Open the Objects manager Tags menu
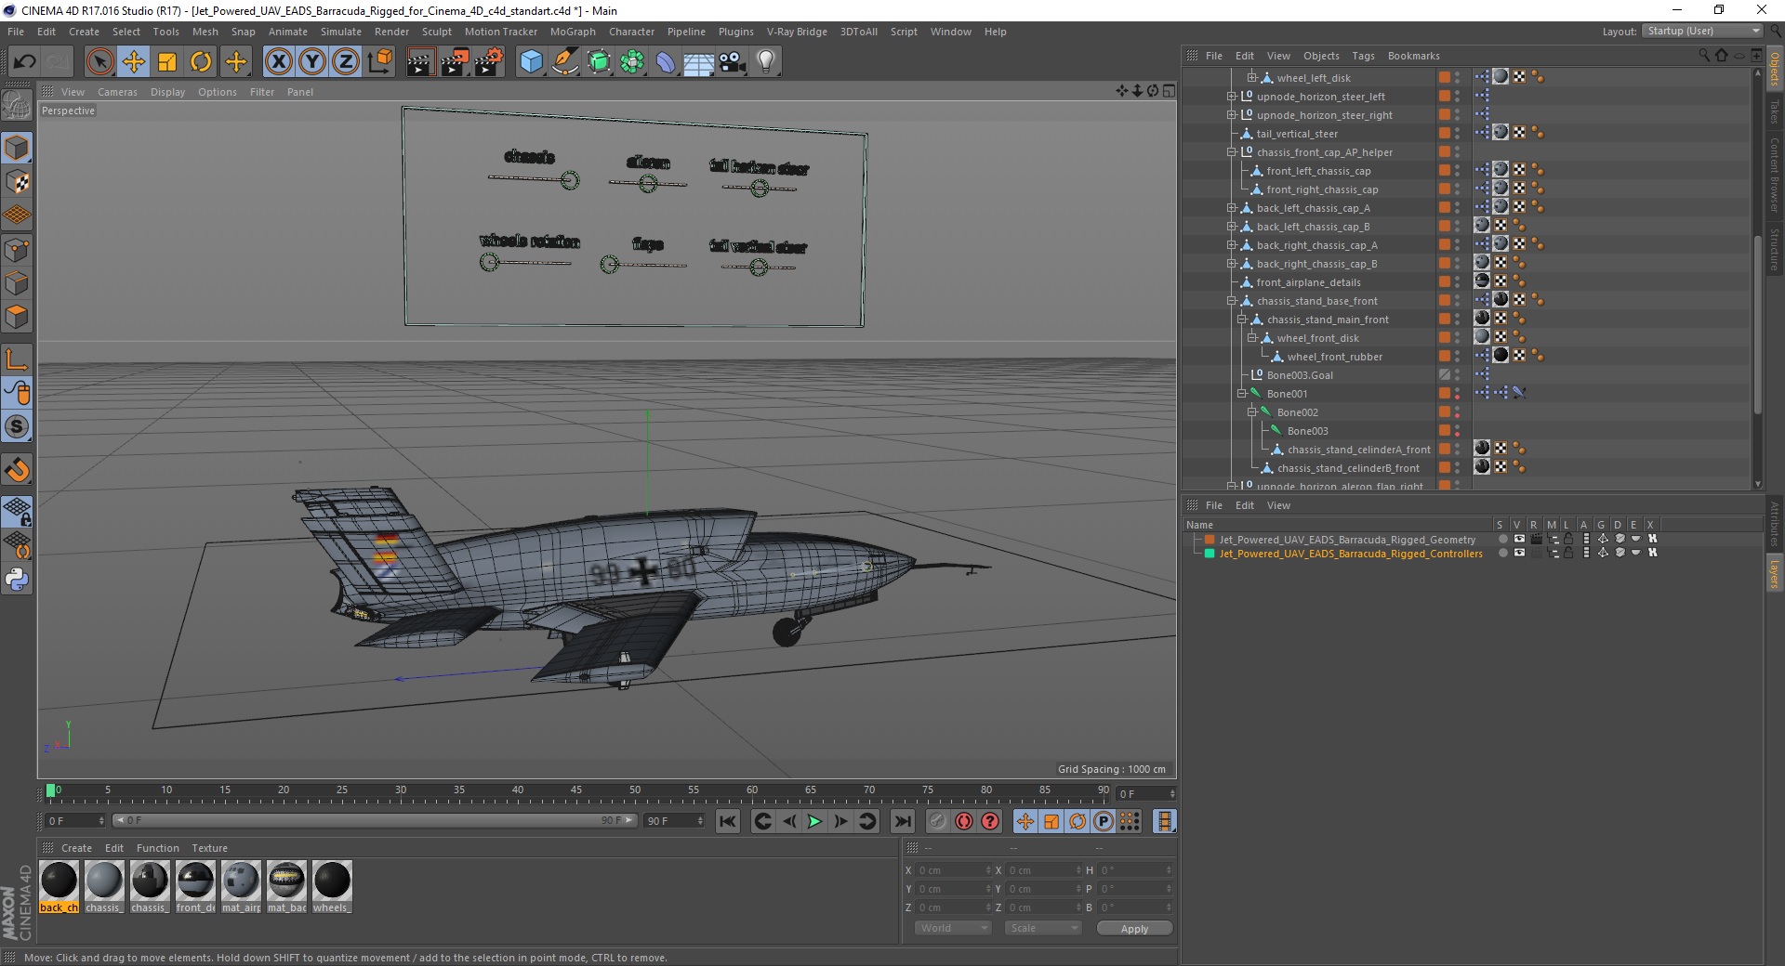 click(x=1363, y=56)
